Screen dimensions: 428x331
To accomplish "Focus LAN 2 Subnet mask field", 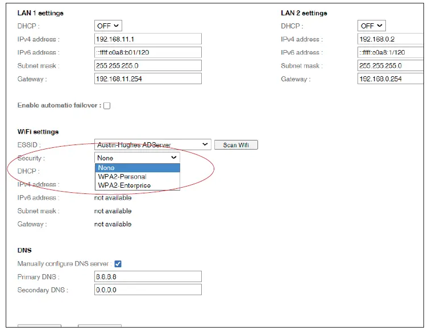I will (391, 65).
